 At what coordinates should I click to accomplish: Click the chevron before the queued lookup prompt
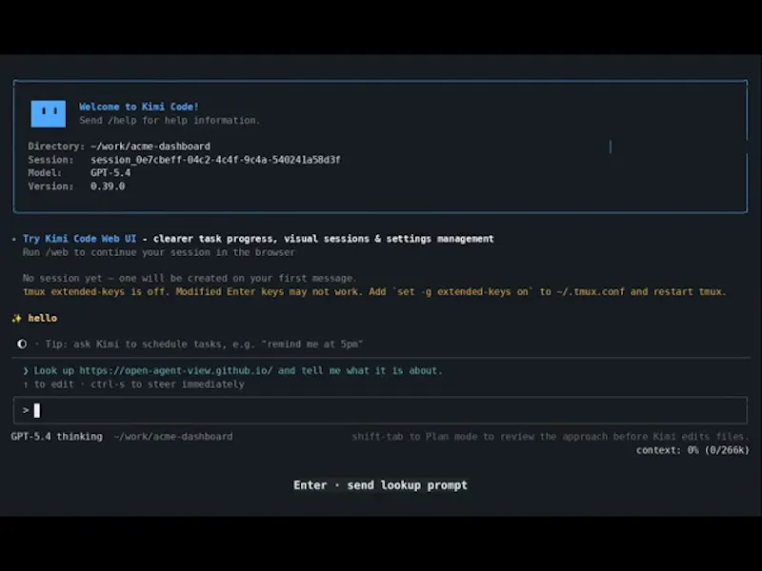click(26, 371)
